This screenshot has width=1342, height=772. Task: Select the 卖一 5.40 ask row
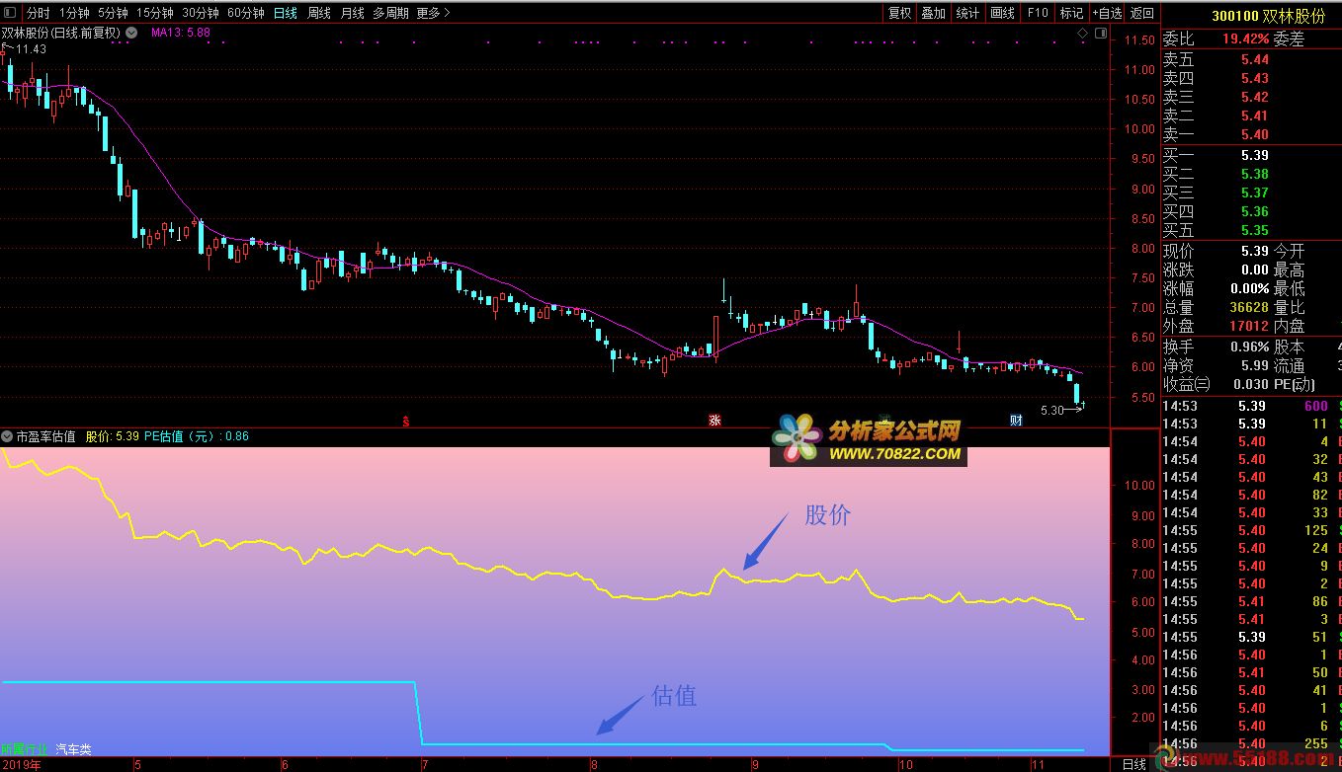point(1251,134)
